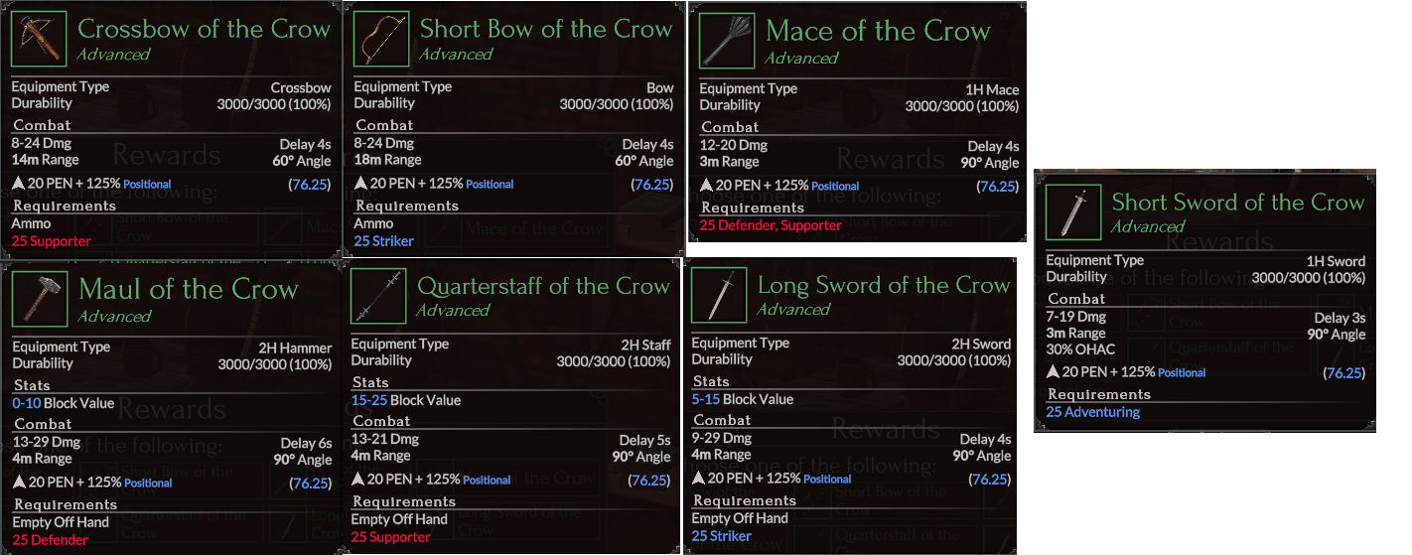Click the PEN arrow icon in Short Sword tooltip
Image resolution: width=1412 pixels, height=555 pixels.
tap(1053, 372)
